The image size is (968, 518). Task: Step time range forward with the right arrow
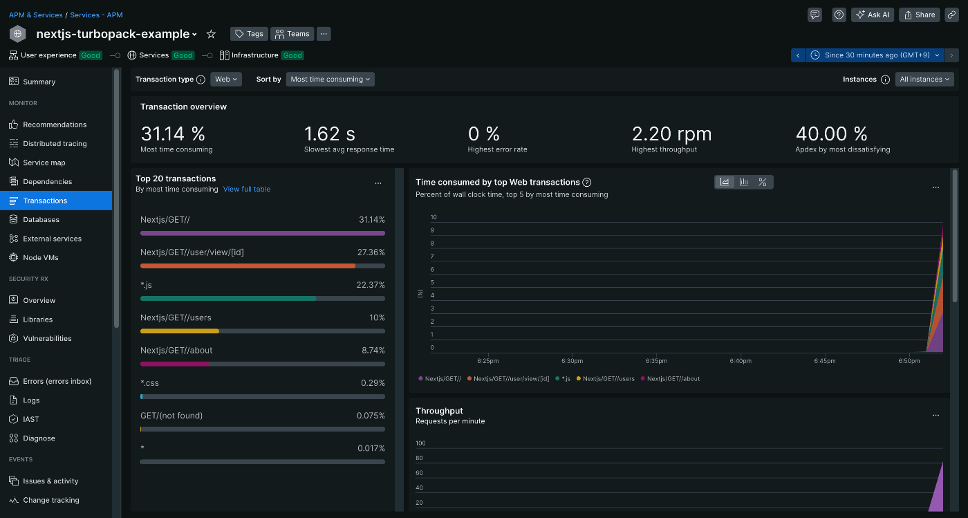(952, 55)
